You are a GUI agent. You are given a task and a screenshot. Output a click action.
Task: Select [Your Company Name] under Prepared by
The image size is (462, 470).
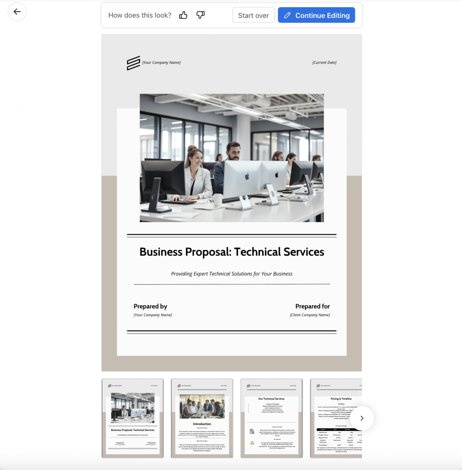[x=152, y=315]
